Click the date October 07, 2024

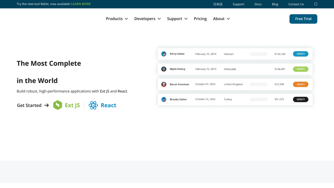pos(205,84)
